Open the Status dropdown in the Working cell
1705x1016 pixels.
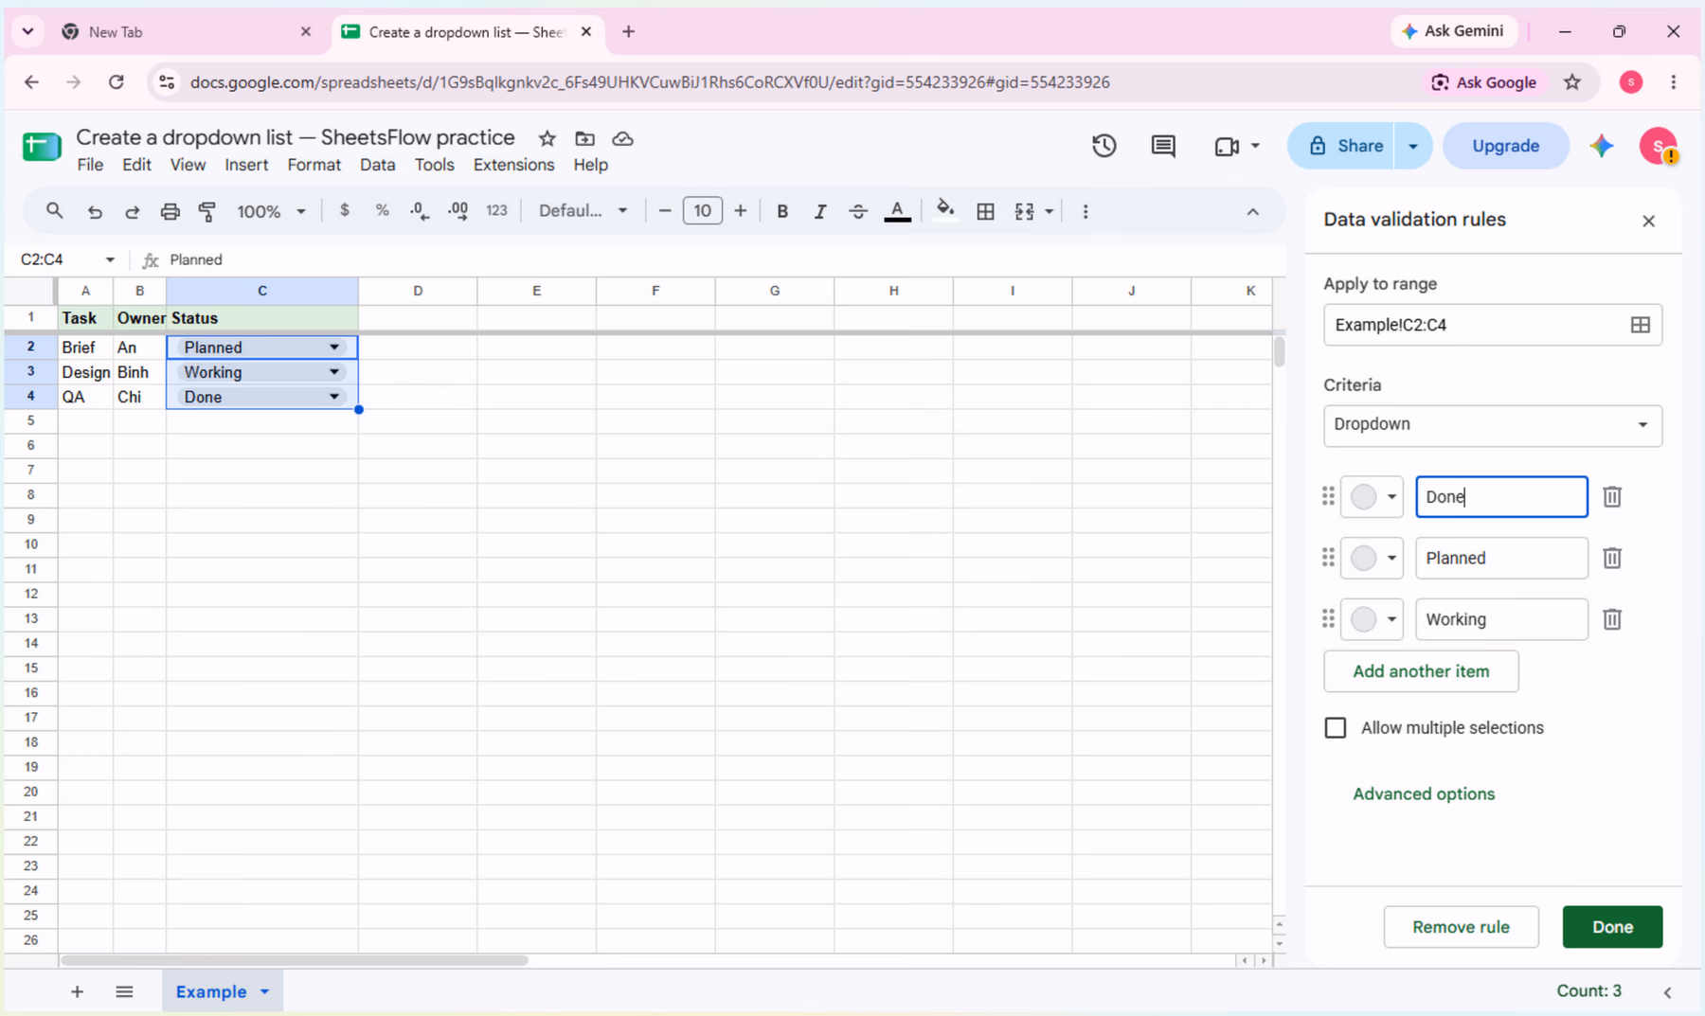[334, 372]
